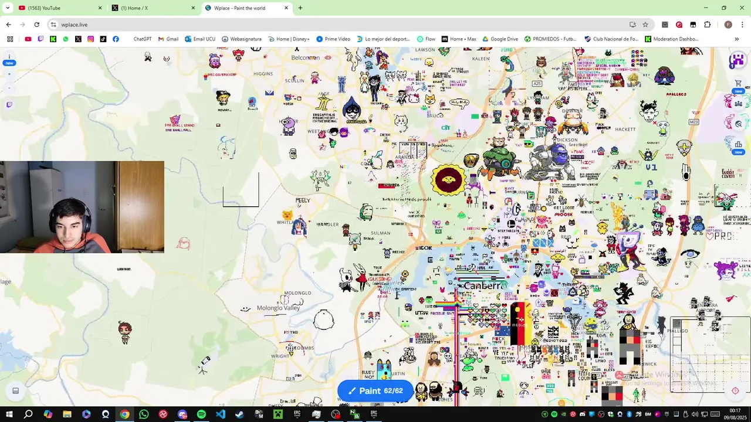
Task: Open the Wplace profile avatar
Action: click(x=737, y=60)
